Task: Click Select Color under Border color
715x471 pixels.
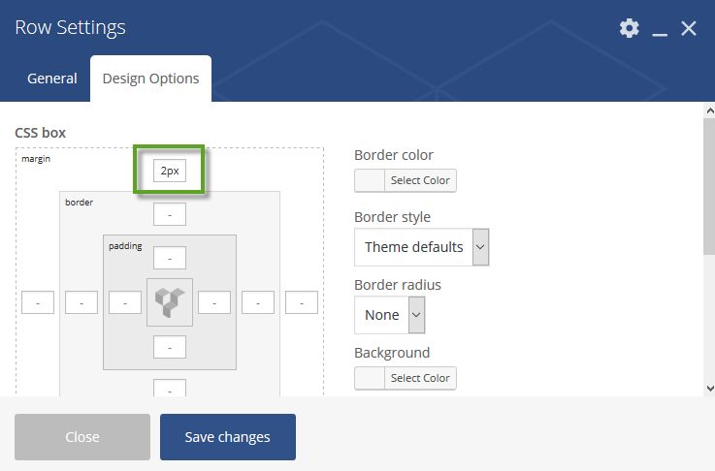Action: click(420, 180)
